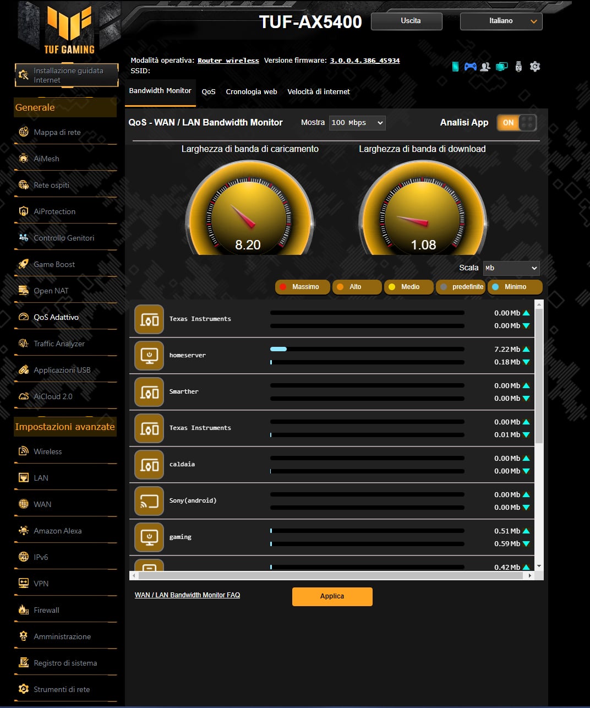Click the Uscita logout button

407,21
